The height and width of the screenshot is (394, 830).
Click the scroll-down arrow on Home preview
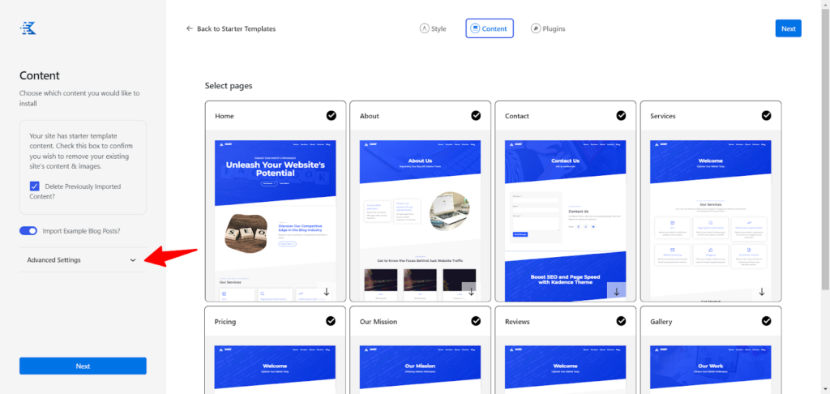click(x=327, y=292)
